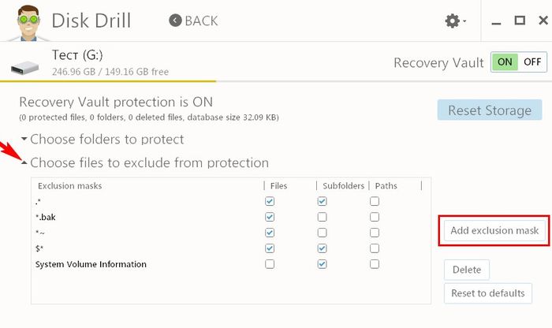552x328 pixels.
Task: Check Paths checkbox for System Volume Information
Action: (375, 264)
